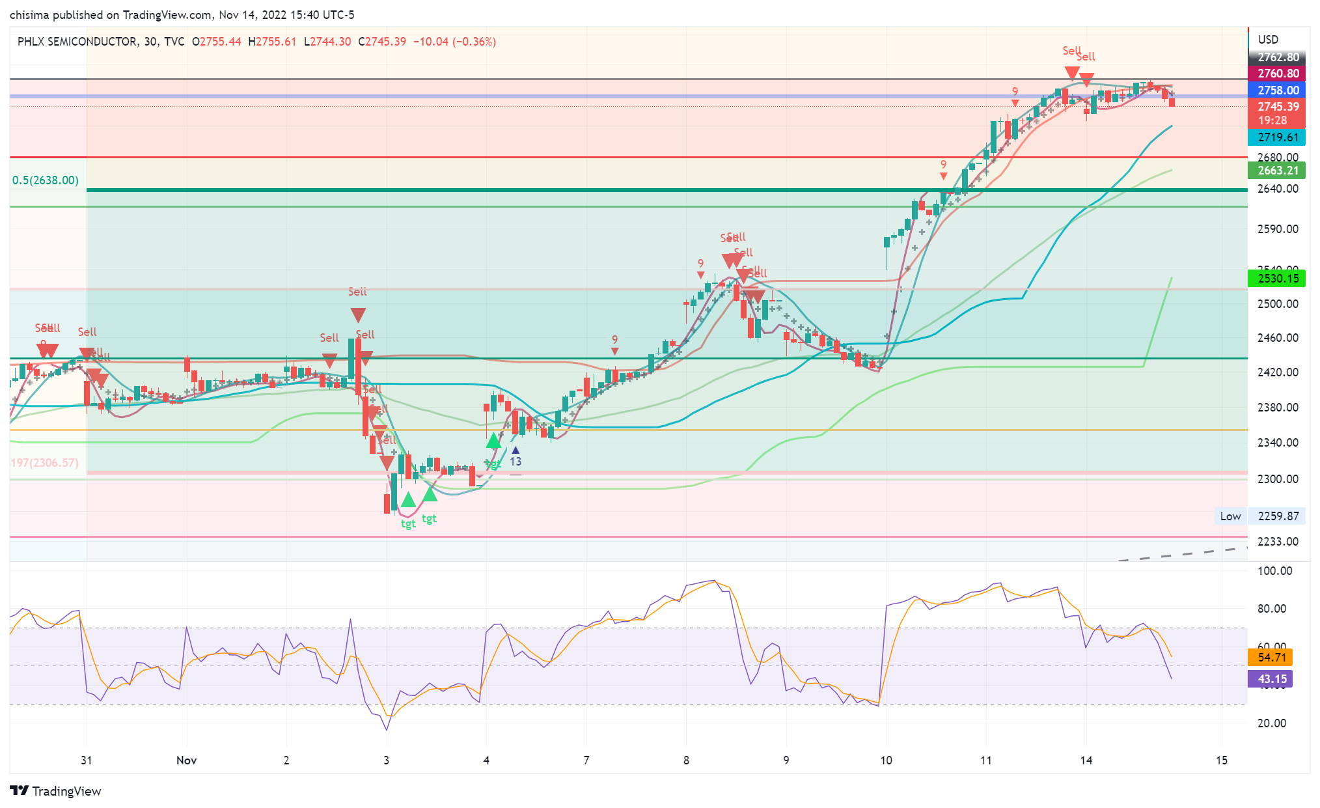Open the USD currency selector
The image size is (1320, 808).
tap(1268, 40)
